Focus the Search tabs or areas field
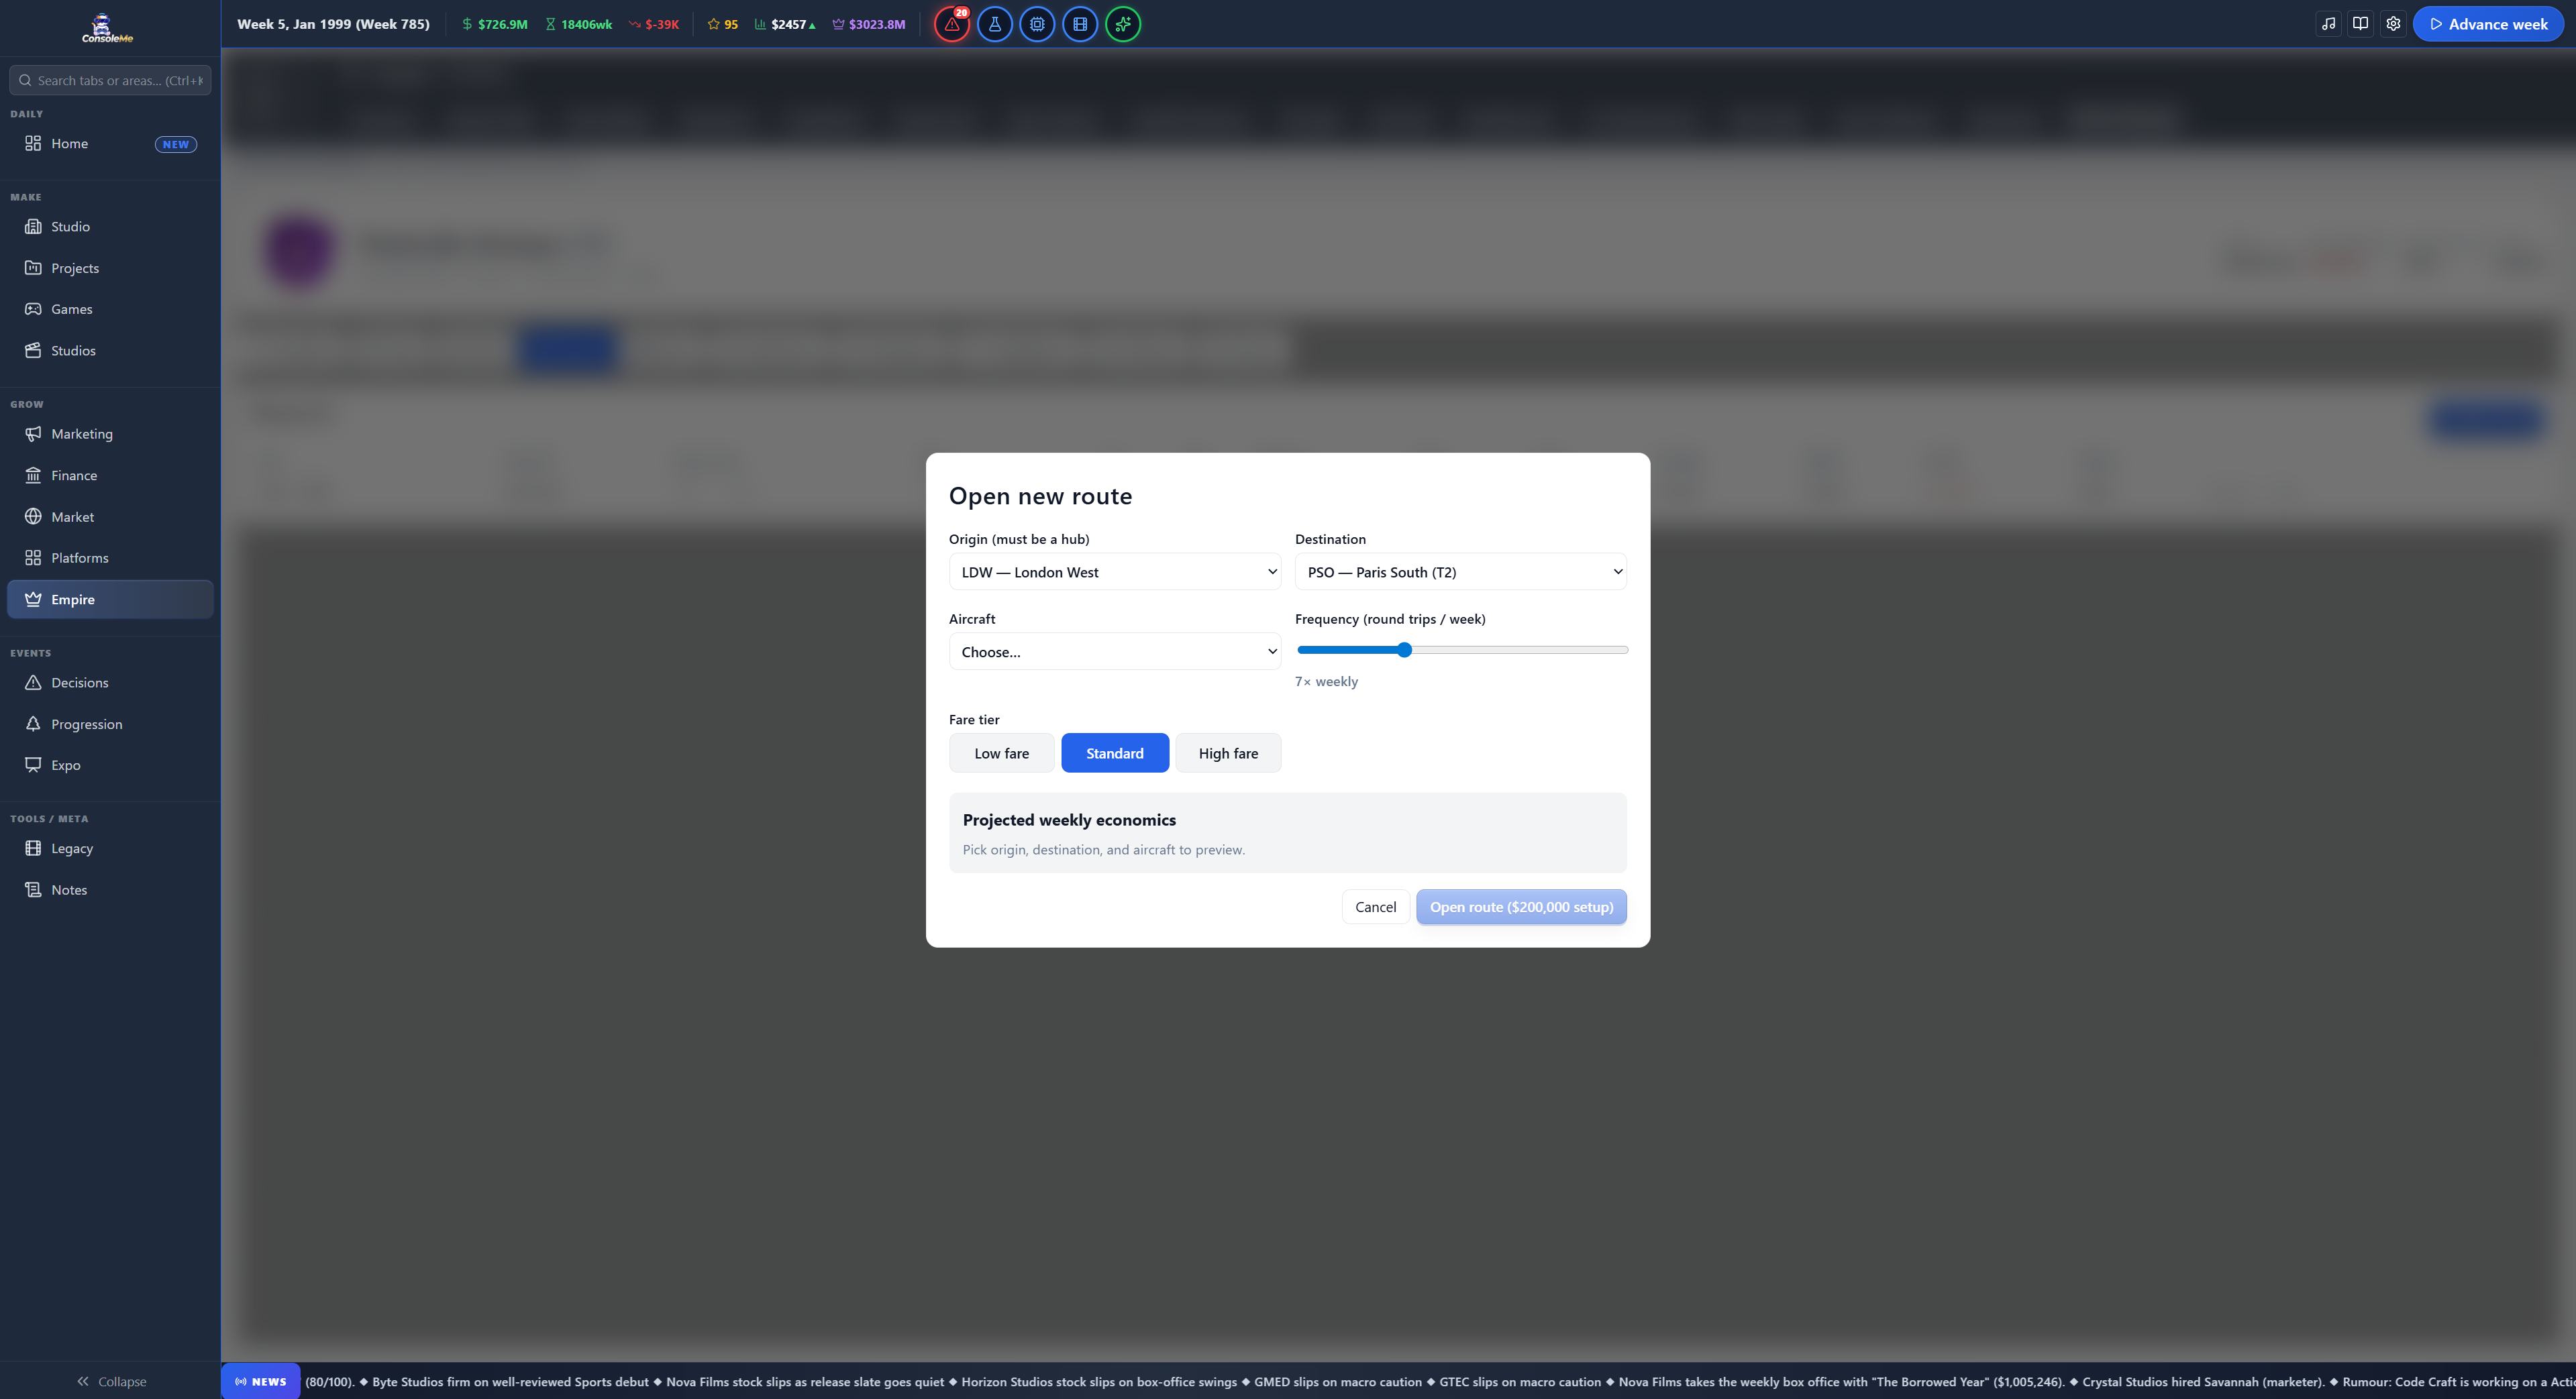Screen dimensions: 2576x1399 click(110, 80)
